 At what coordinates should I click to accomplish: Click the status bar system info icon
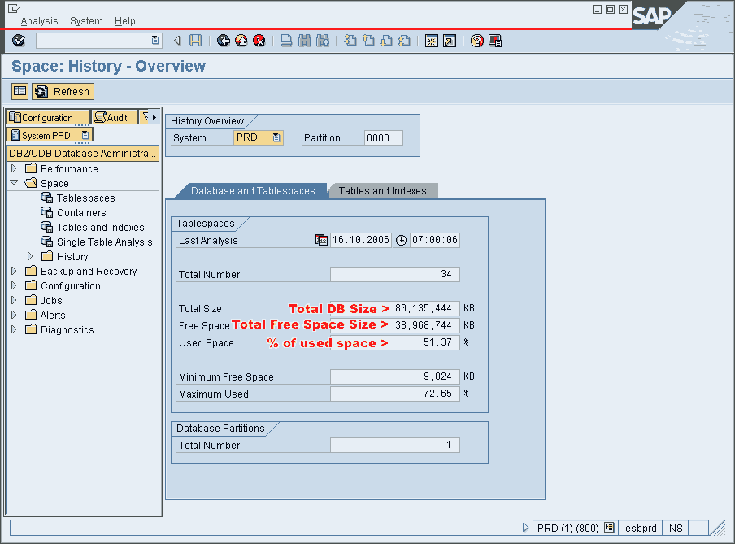(x=609, y=528)
